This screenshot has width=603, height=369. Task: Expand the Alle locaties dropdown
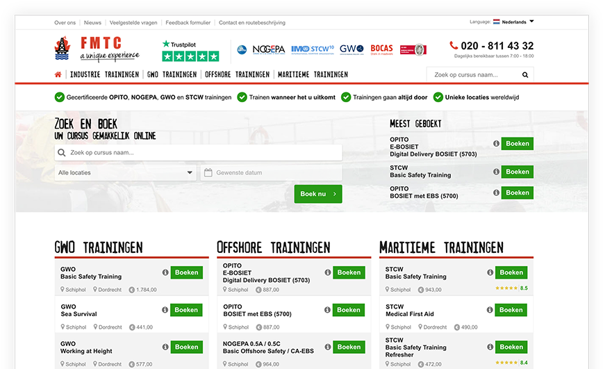(x=125, y=172)
